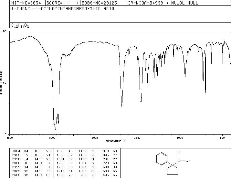Select peak table entry 1600
This screenshot has width=231, height=178.
pos(42,155)
